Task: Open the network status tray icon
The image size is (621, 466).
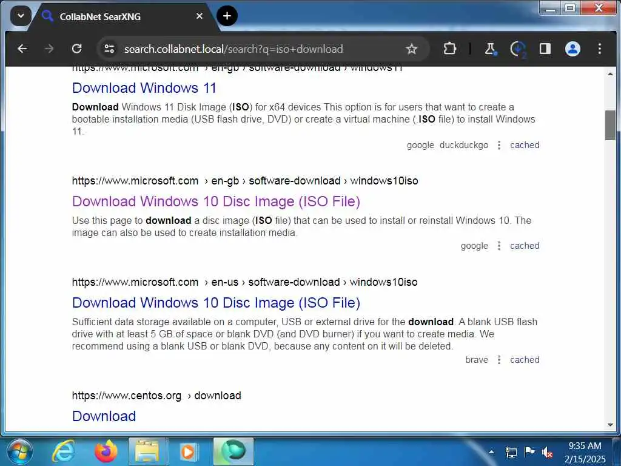Action: tap(511, 451)
